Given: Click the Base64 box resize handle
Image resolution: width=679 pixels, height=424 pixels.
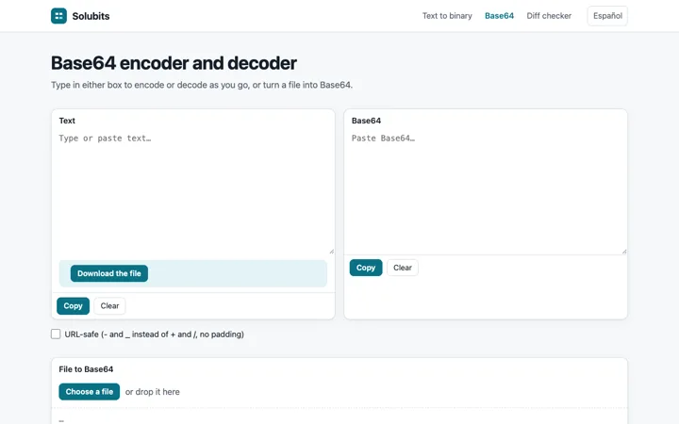Looking at the screenshot, I should tap(624, 252).
